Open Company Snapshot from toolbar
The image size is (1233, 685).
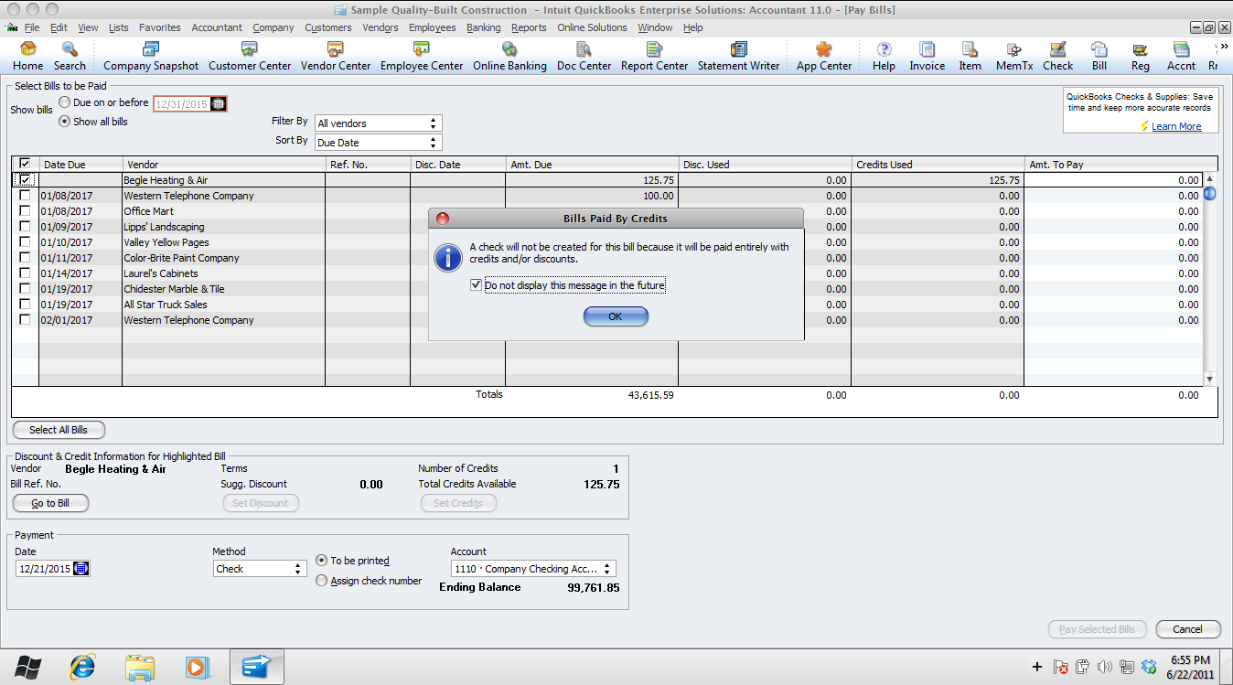click(x=151, y=57)
